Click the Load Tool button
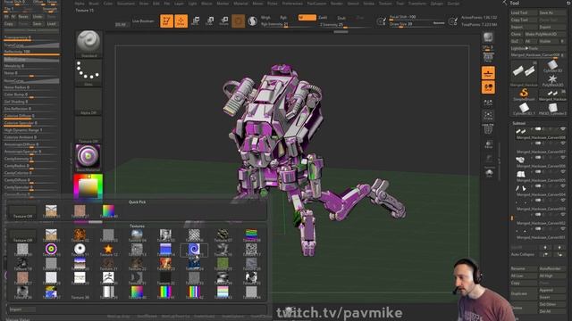The height and width of the screenshot is (321, 572). pyautogui.click(x=524, y=12)
